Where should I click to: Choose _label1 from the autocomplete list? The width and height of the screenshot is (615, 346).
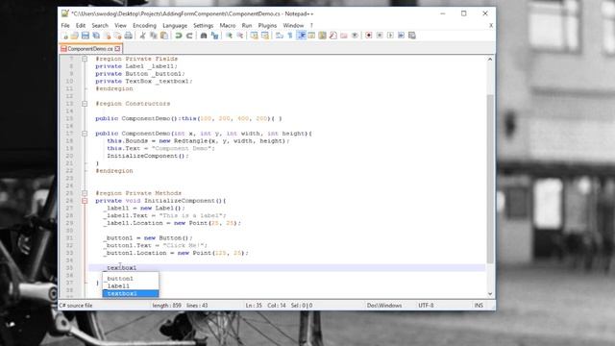point(131,286)
